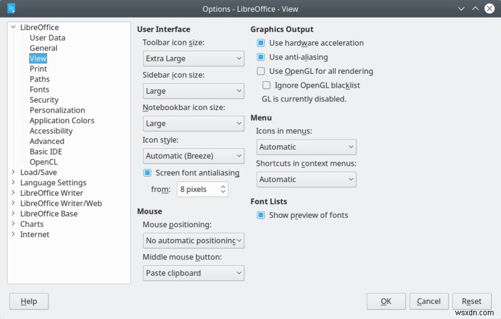The width and height of the screenshot is (501, 319).
Task: Open Toolbar icon size dropdown
Action: pyautogui.click(x=194, y=59)
